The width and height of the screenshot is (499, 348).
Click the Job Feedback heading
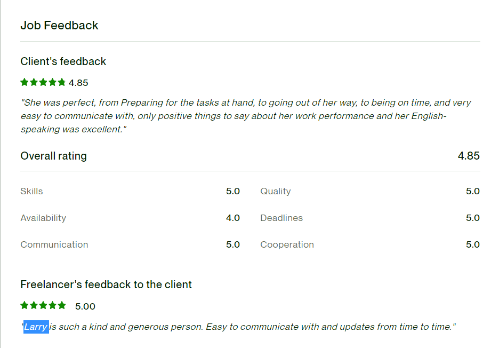[x=59, y=25]
